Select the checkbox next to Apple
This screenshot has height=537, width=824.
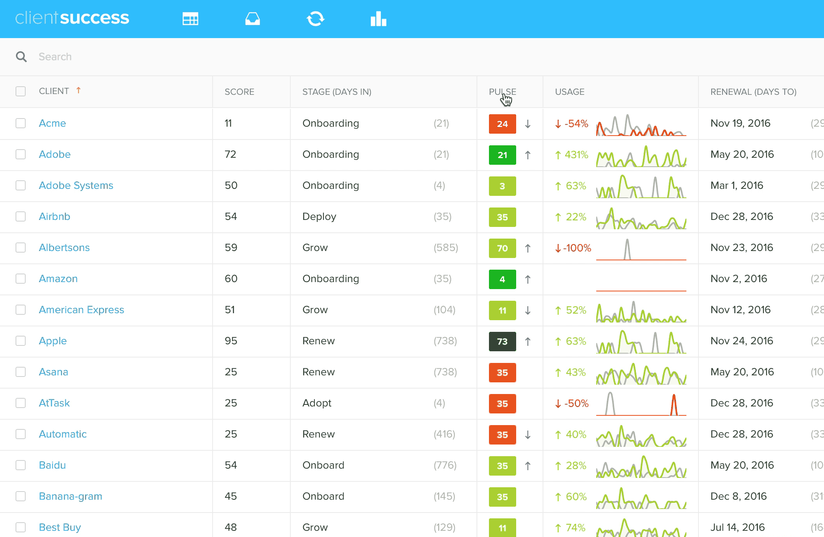[21, 341]
